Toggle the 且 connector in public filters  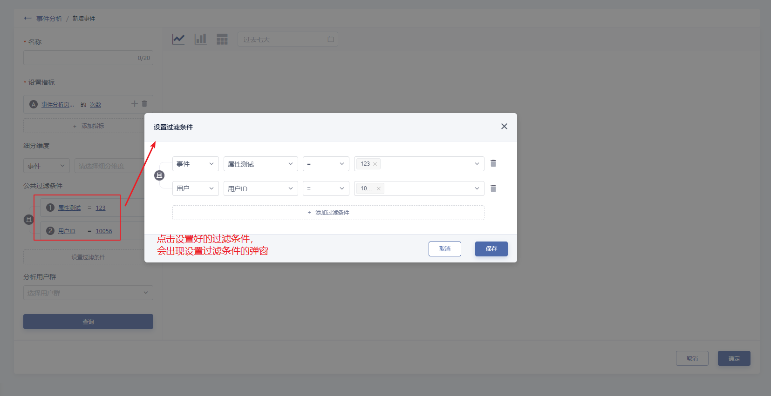coord(29,219)
